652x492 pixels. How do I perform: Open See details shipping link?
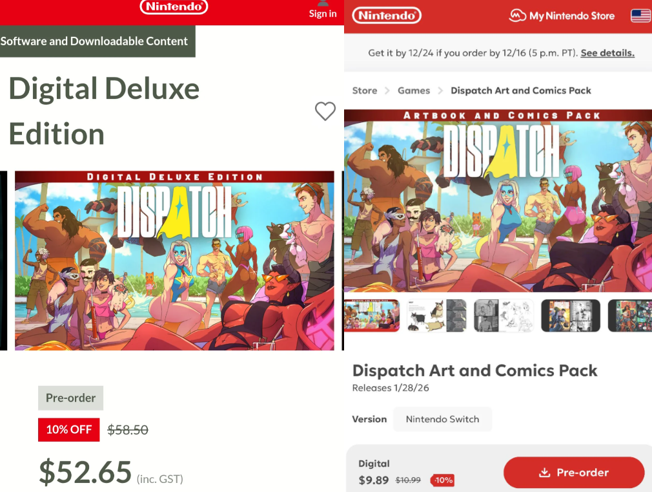pyautogui.click(x=607, y=53)
